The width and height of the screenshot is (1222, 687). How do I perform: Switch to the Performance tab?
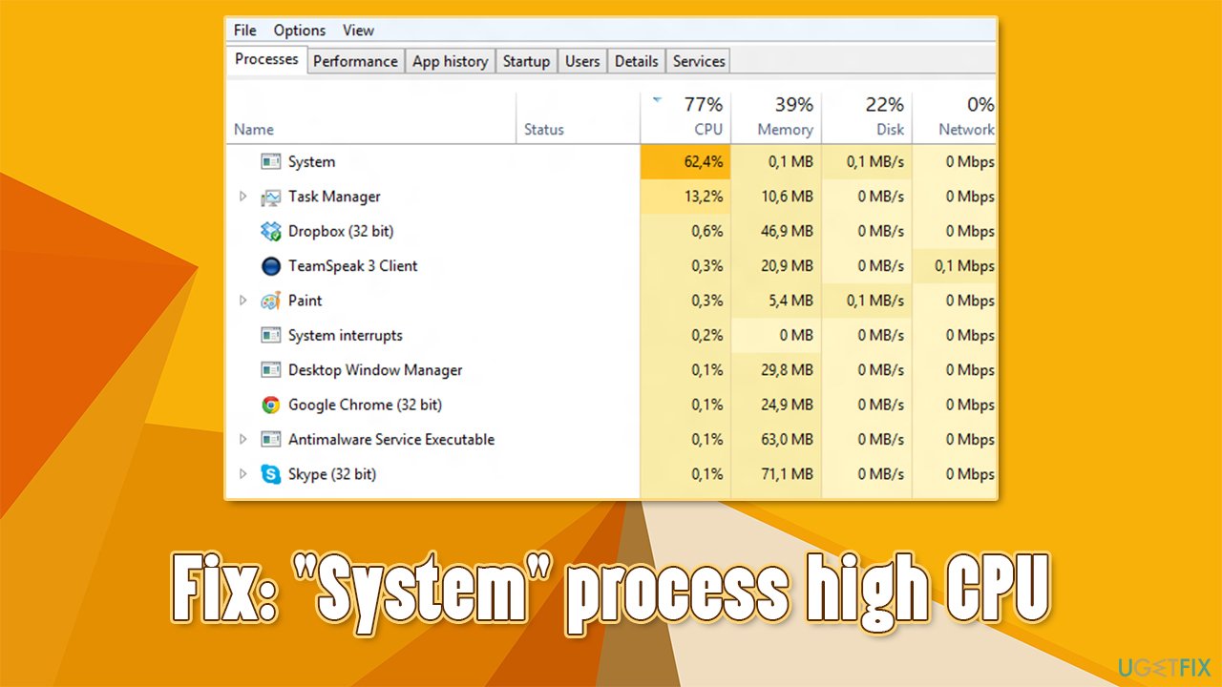[x=355, y=60]
